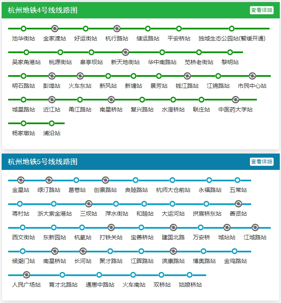Viewport: 281px width, 303px height.
Task: Click the 金家渡站 transfer station icon
Action: [x=55, y=29]
